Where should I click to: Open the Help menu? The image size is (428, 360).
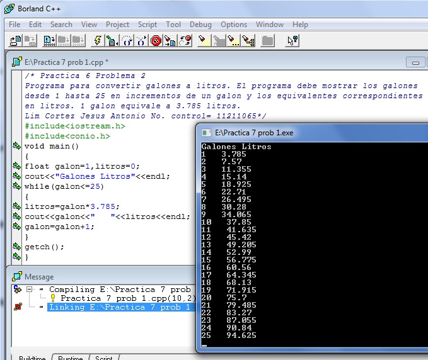(x=300, y=25)
